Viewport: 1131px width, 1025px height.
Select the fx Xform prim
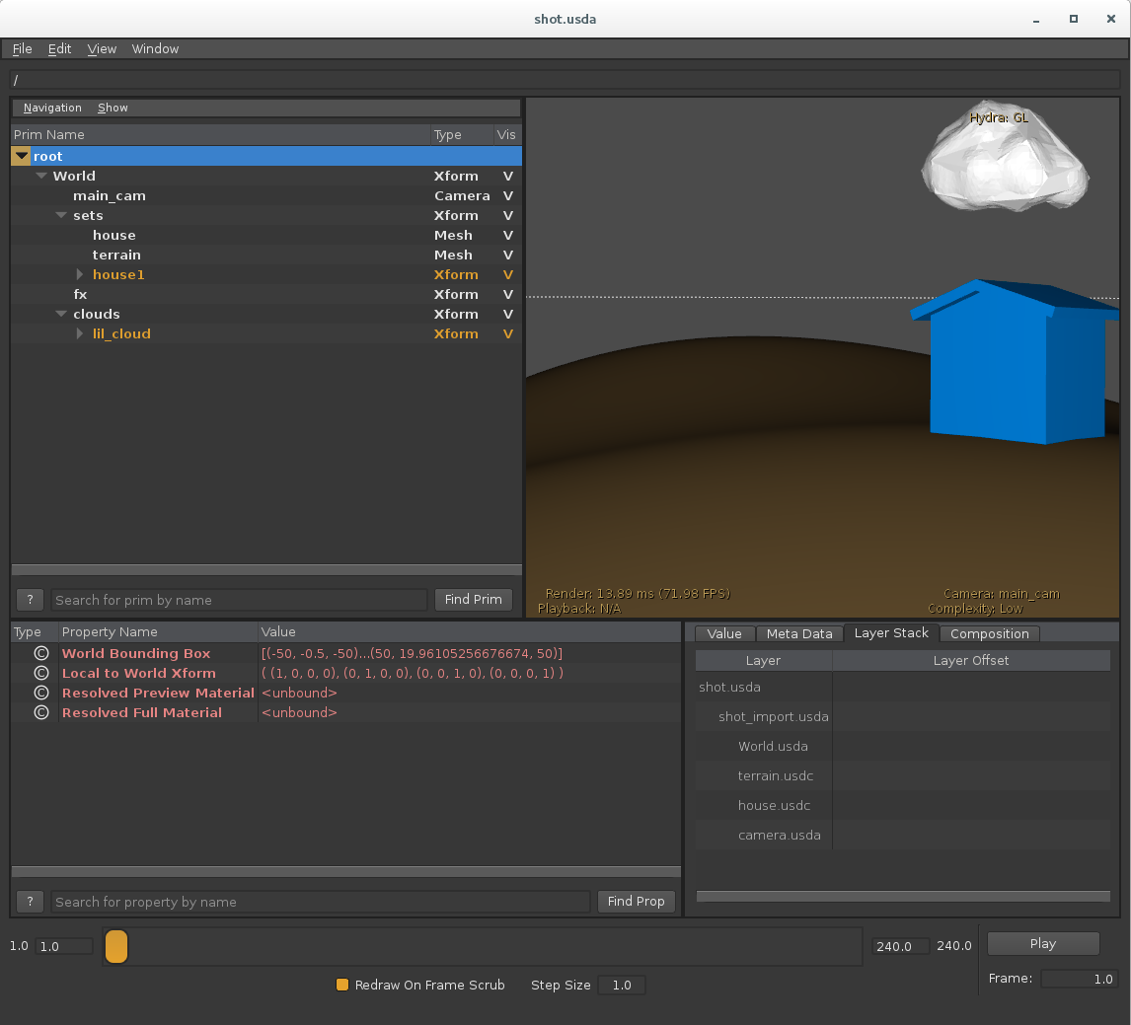coord(80,294)
